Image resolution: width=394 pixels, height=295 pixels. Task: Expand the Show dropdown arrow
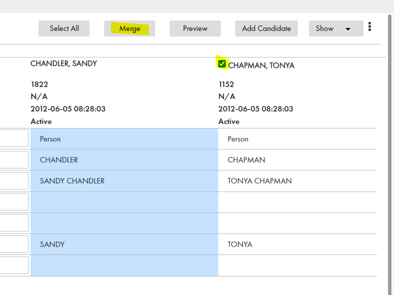[348, 29]
